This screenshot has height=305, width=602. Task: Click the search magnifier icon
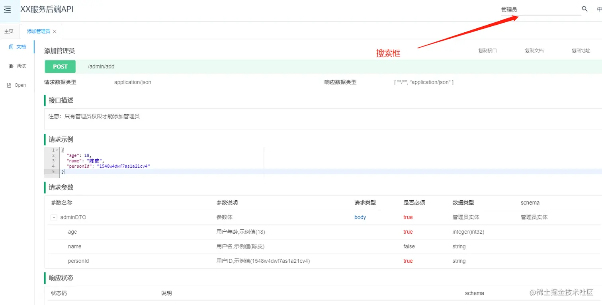coord(584,9)
